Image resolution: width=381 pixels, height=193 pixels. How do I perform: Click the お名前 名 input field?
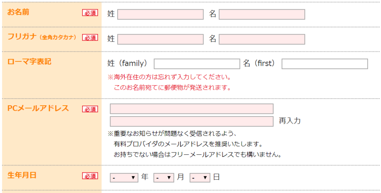point(262,15)
